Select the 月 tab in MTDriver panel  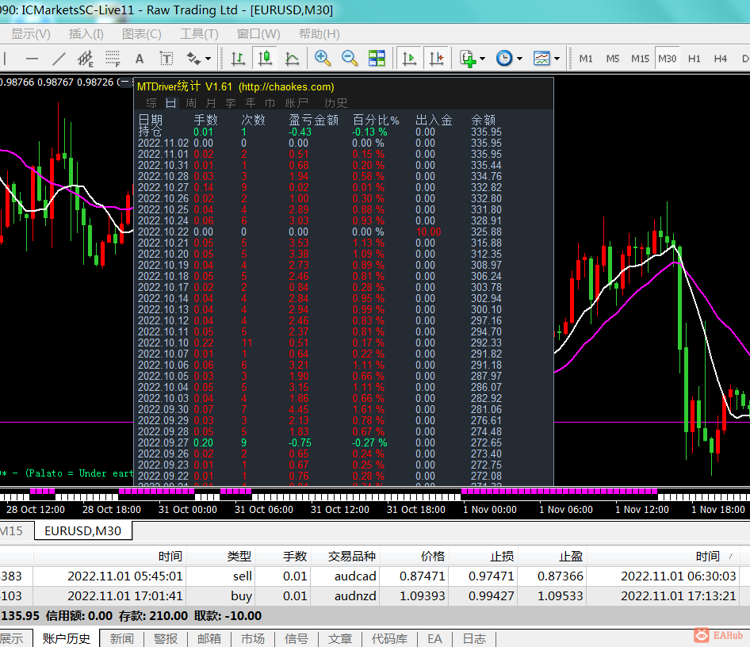[210, 103]
